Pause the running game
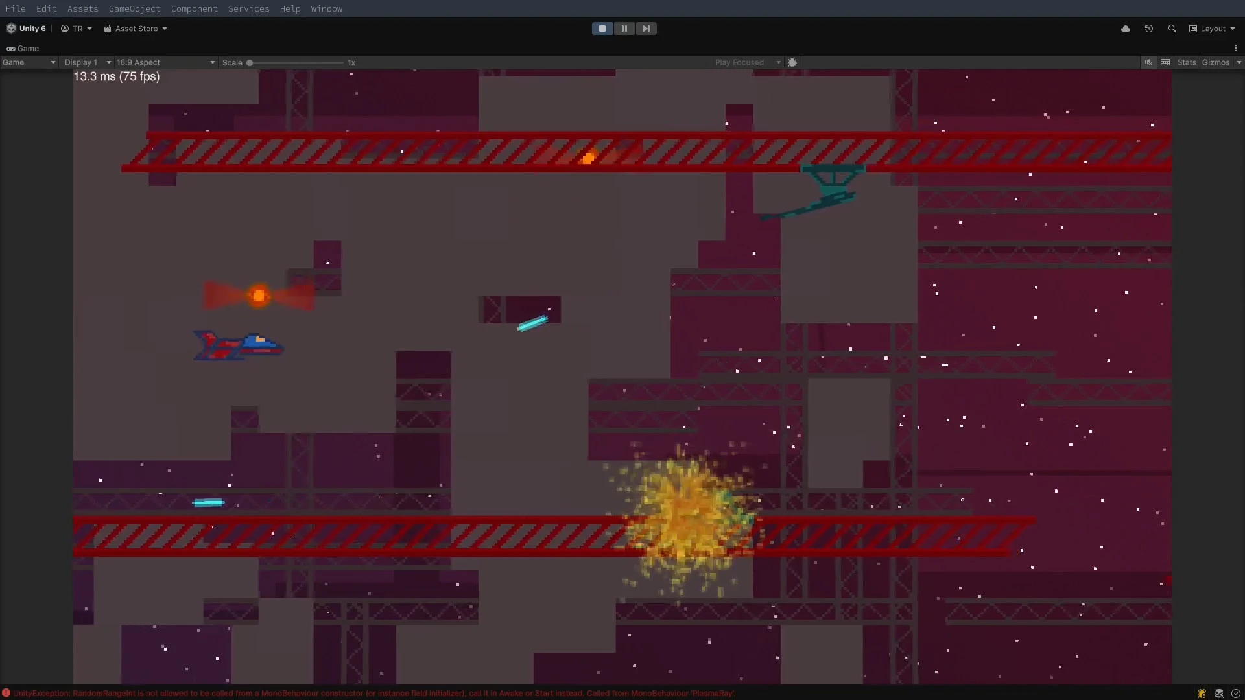The image size is (1245, 700). (624, 28)
